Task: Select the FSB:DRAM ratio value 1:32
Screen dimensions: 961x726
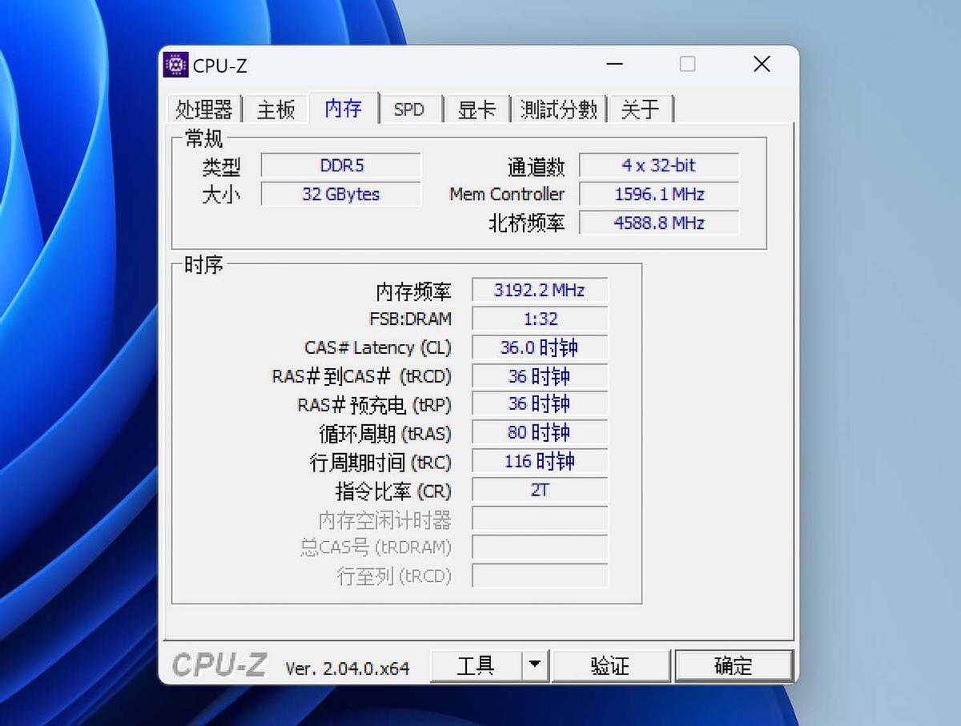Action: coord(539,319)
